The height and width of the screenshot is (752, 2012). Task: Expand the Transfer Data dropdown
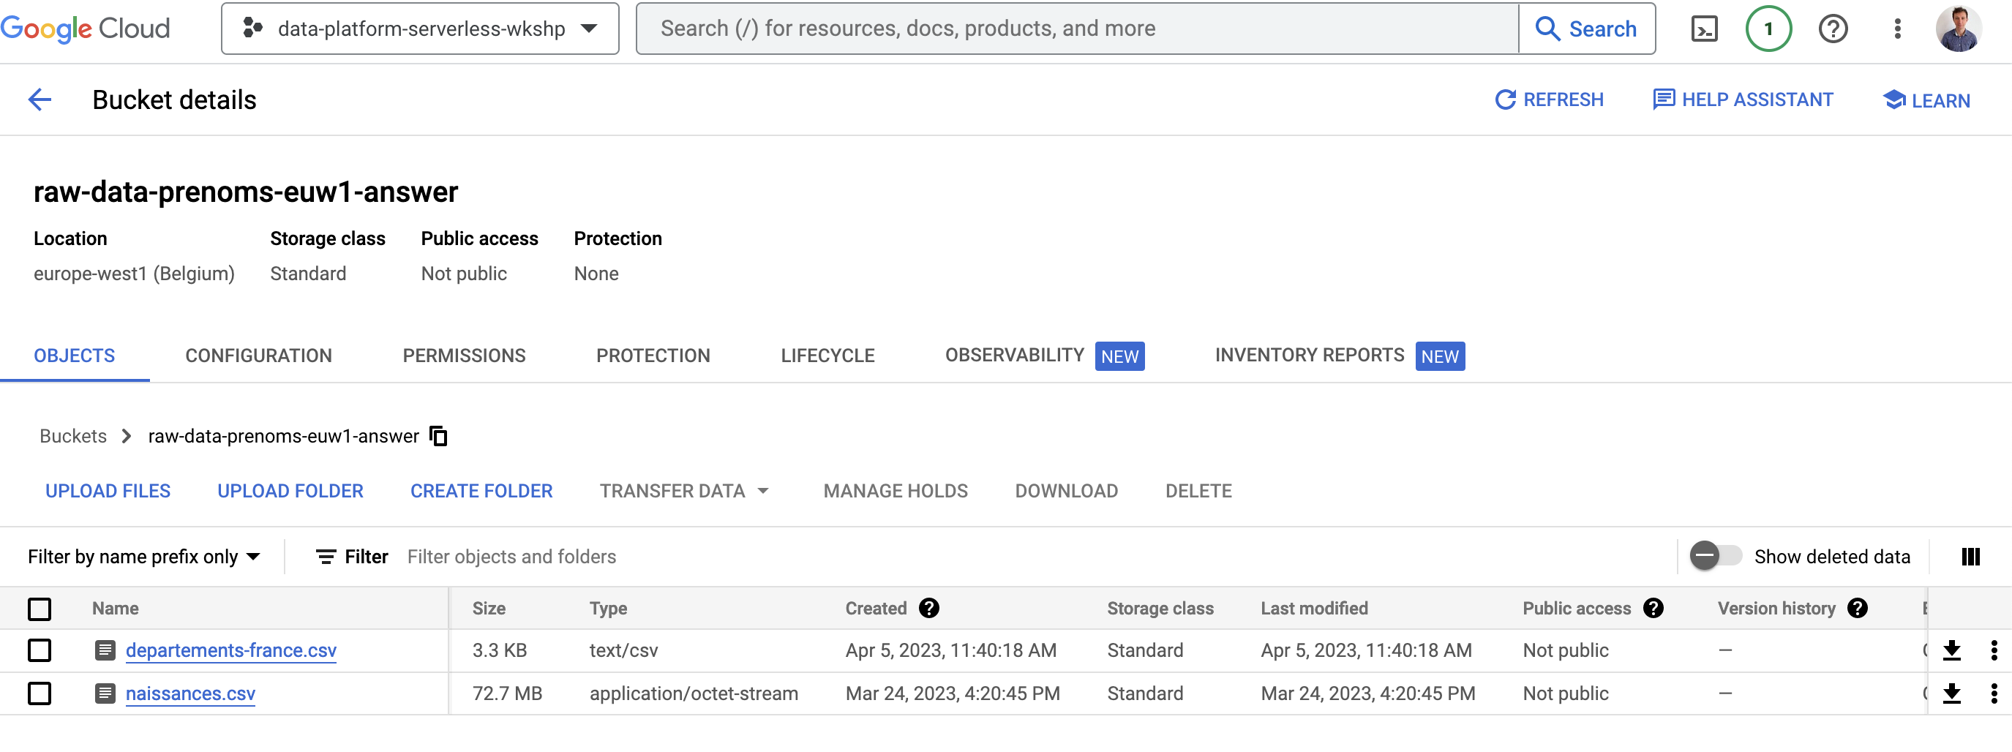tap(683, 490)
